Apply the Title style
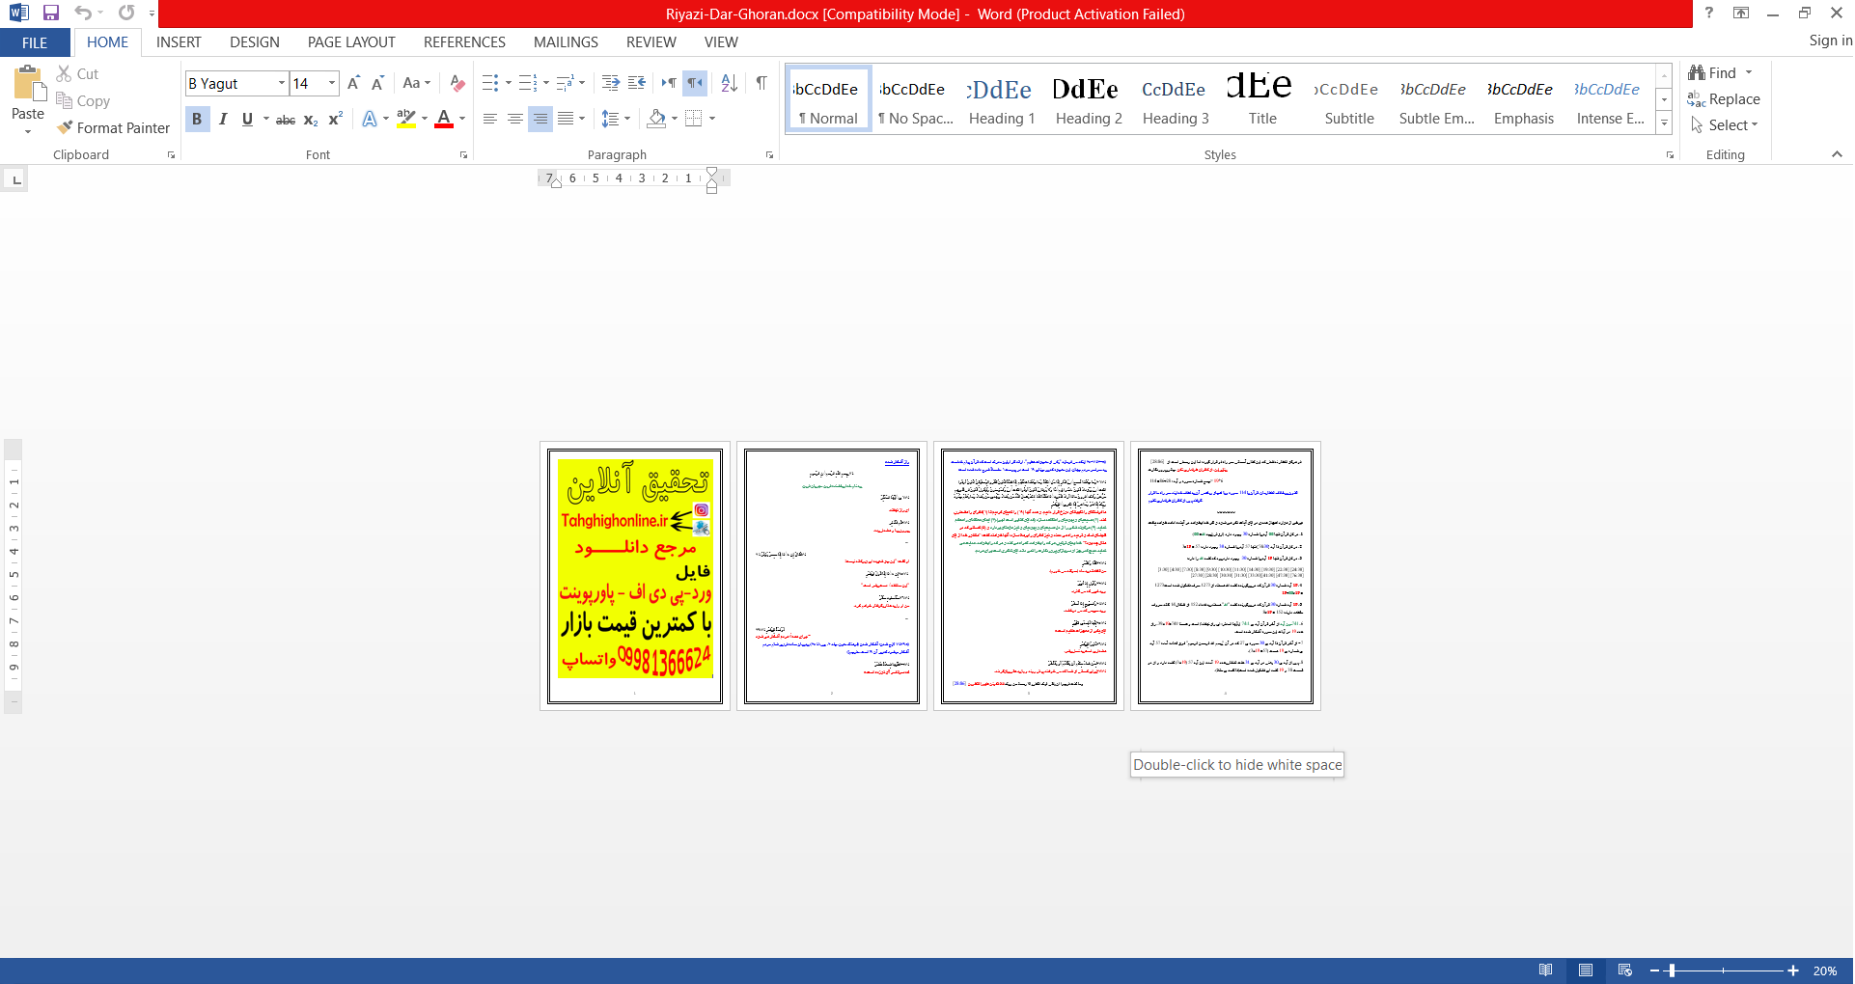Screen dimensions: 1855x984 [x=1261, y=99]
